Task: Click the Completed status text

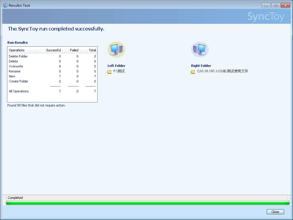Action: pos(15,198)
